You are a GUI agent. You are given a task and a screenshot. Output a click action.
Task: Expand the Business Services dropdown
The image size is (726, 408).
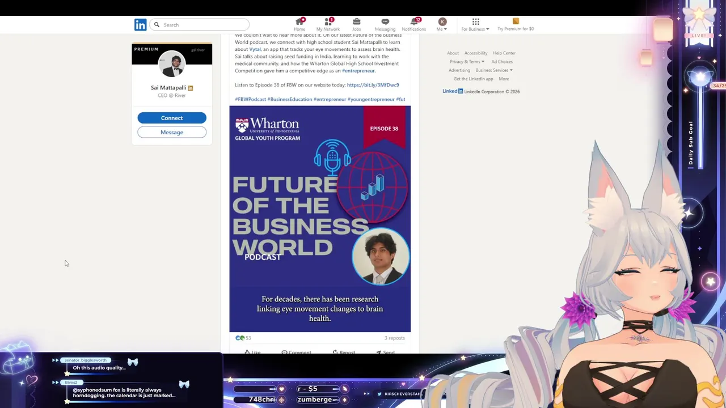494,70
